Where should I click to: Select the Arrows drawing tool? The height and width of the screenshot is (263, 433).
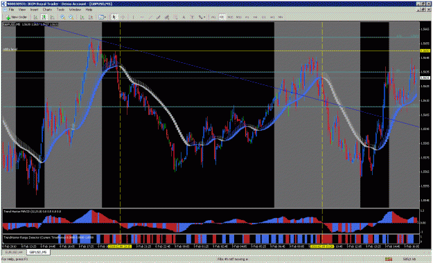(x=201, y=17)
